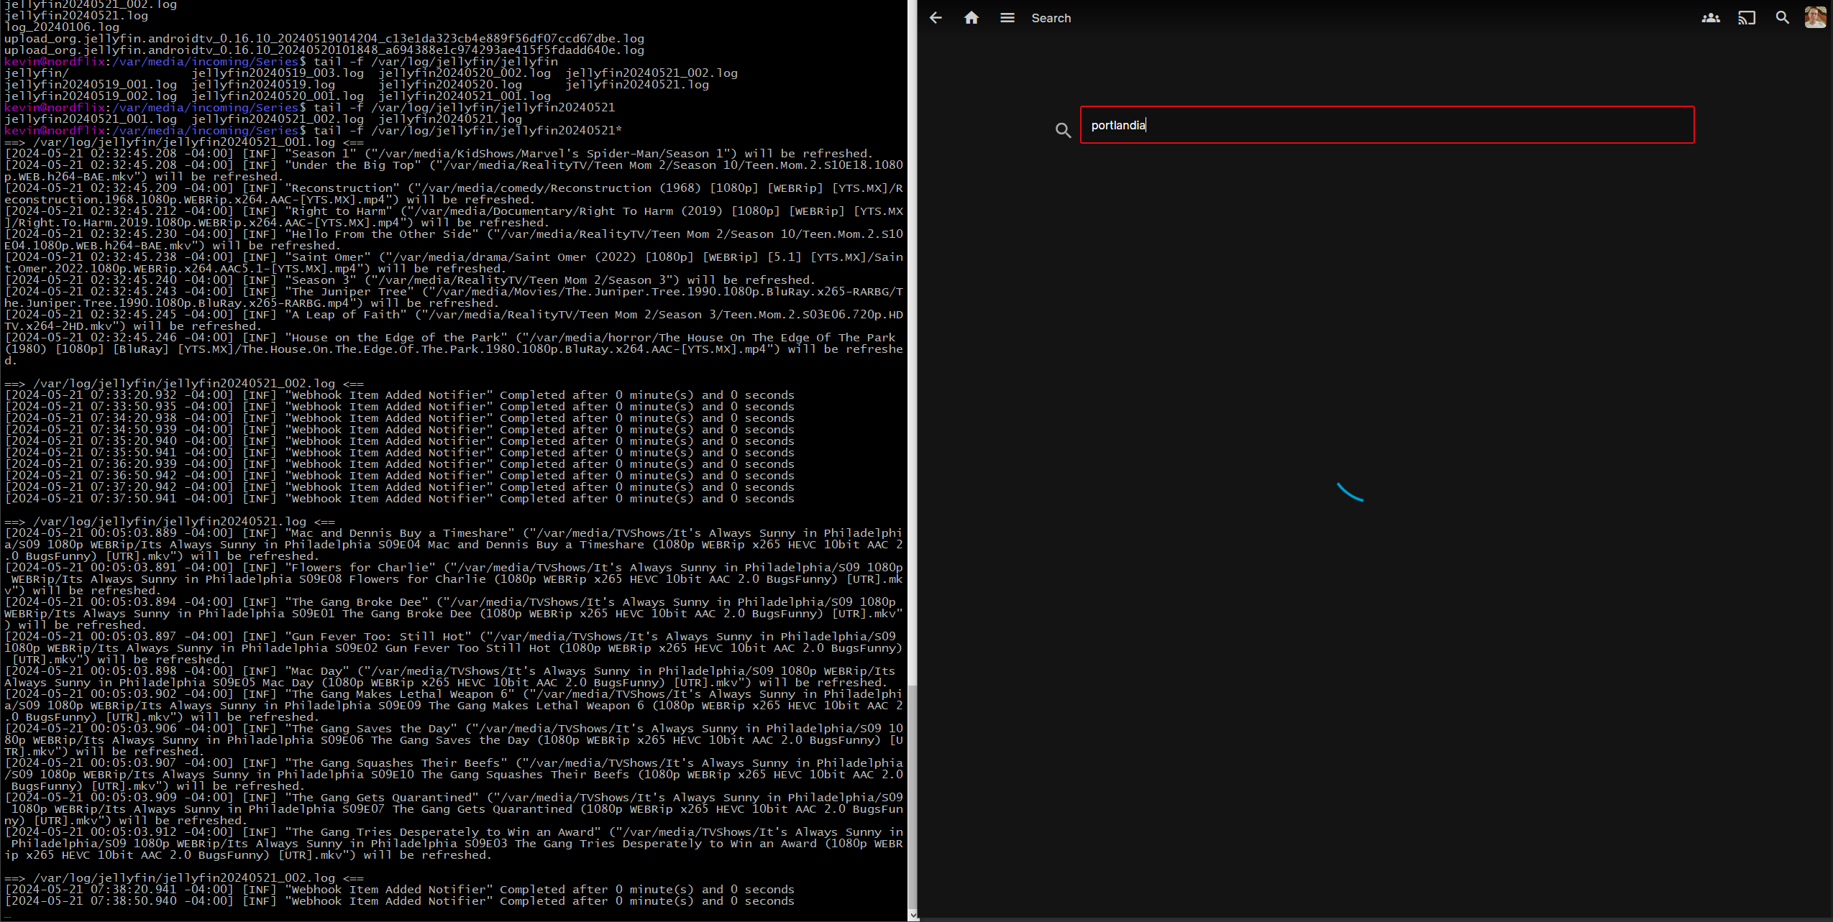This screenshot has width=1833, height=922.
Task: Click magnifier icon beside portlandia search box
Action: point(1063,130)
